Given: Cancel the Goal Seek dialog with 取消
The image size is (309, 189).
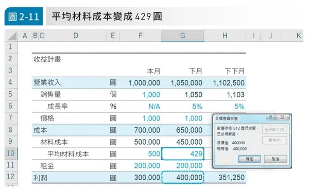Looking at the screenshot, I should pyautogui.click(x=276, y=159).
